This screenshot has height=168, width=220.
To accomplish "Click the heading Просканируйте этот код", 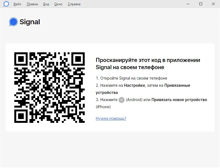I will (x=148, y=64).
